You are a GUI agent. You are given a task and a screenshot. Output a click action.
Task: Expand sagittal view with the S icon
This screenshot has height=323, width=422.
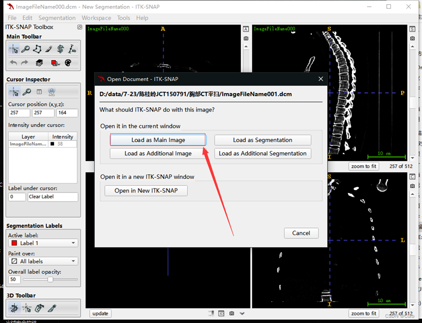pyautogui.click(x=412, y=29)
